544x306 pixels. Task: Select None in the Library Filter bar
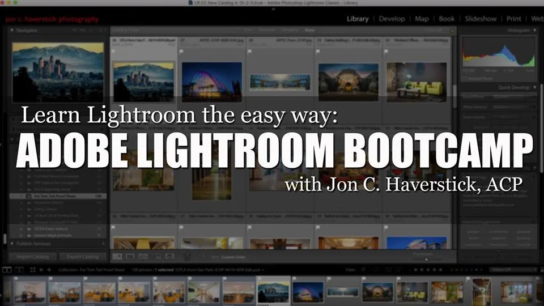point(309,30)
